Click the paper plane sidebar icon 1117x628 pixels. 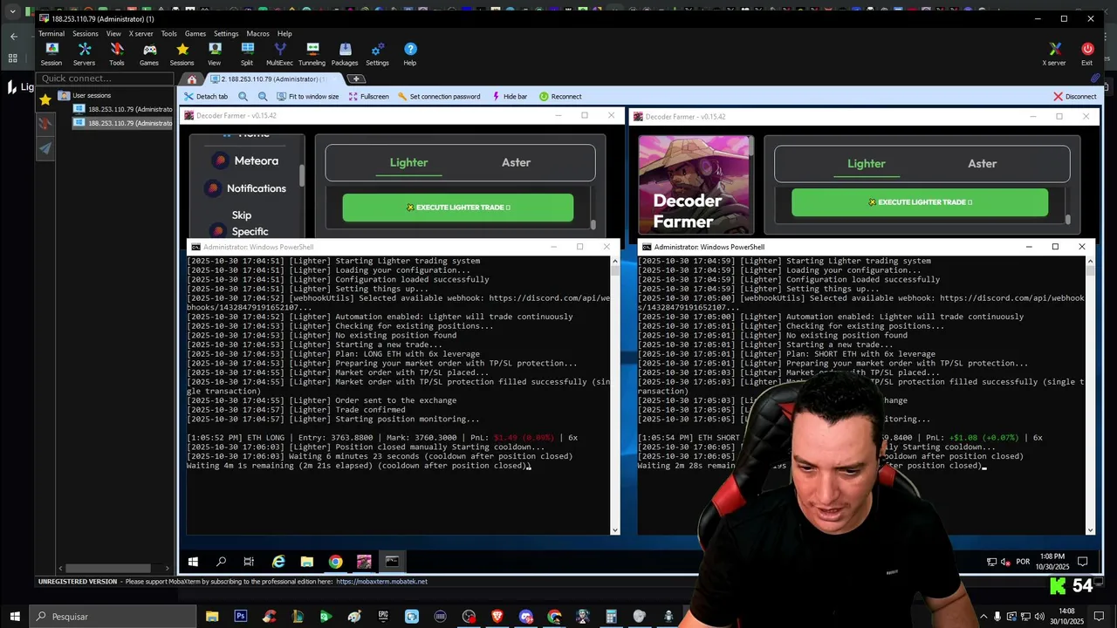click(x=45, y=148)
